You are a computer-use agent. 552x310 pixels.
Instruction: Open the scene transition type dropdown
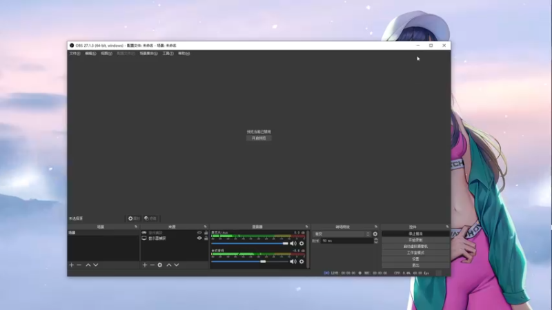342,234
